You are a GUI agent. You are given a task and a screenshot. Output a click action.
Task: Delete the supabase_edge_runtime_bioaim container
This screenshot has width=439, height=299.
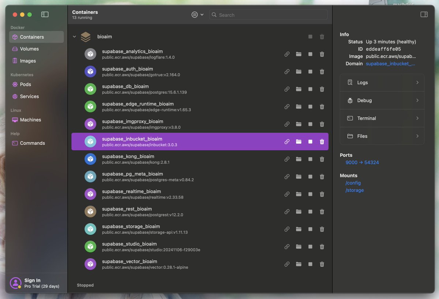click(x=322, y=106)
